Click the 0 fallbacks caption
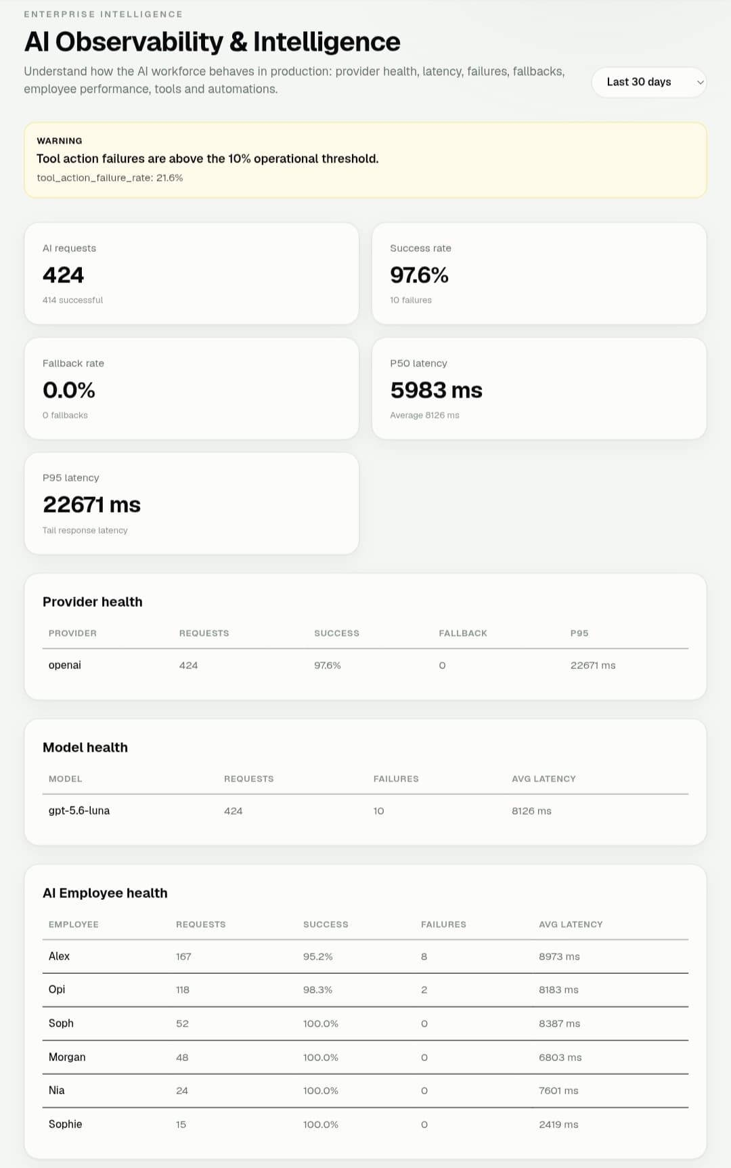Image resolution: width=731 pixels, height=1168 pixels. pyautogui.click(x=65, y=415)
